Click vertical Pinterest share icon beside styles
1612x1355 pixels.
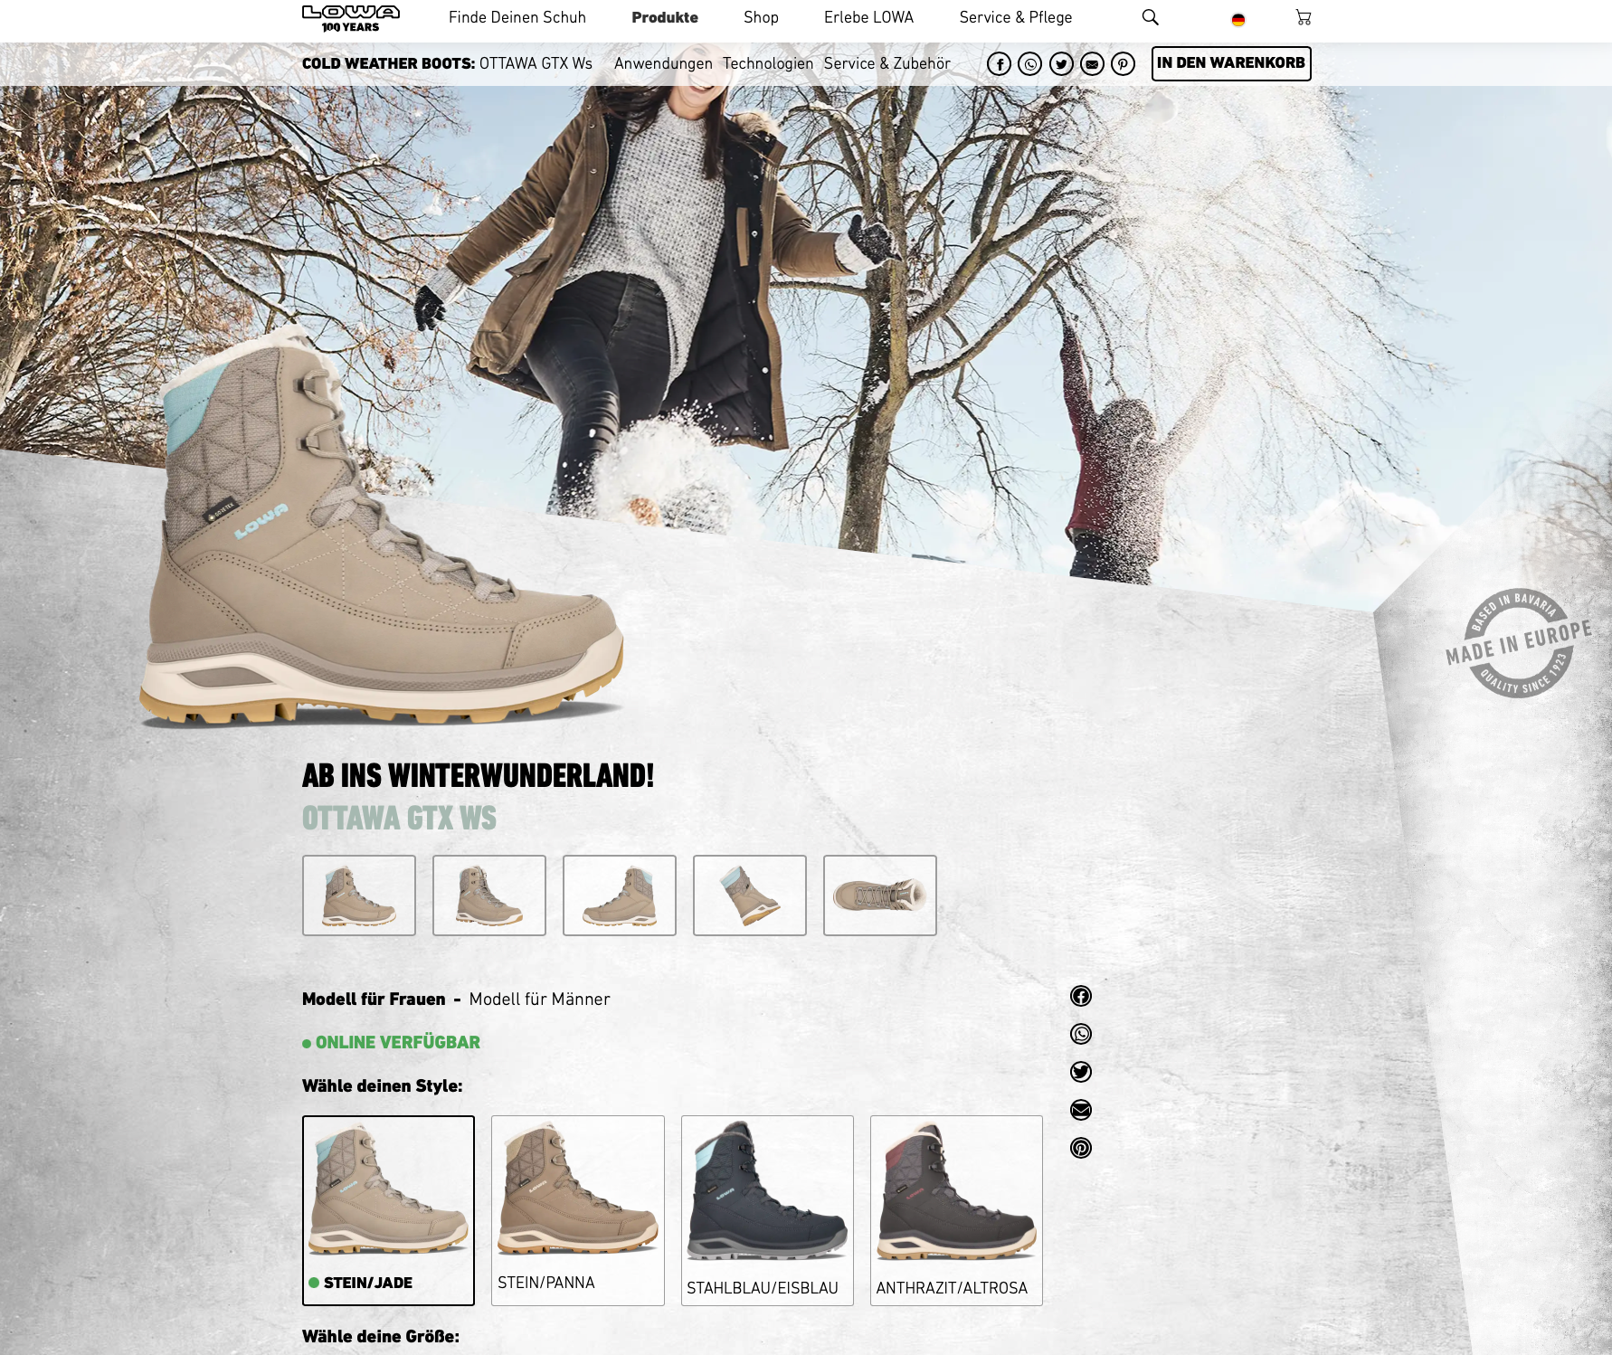[1081, 1148]
